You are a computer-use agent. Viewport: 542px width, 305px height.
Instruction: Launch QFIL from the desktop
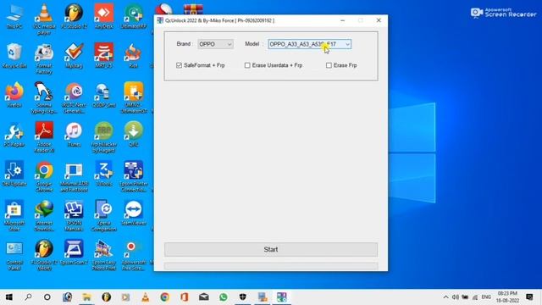click(134, 134)
